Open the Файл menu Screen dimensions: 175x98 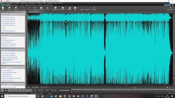pos(4,3)
